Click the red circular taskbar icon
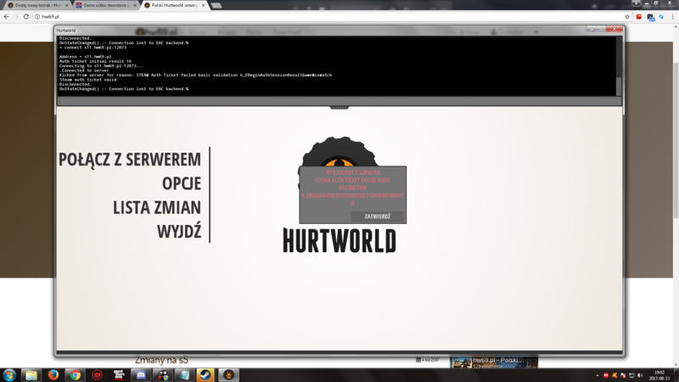The image size is (679, 382). click(97, 374)
